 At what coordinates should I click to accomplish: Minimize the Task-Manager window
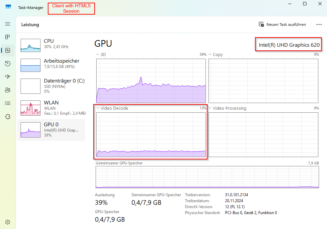tap(290, 4)
